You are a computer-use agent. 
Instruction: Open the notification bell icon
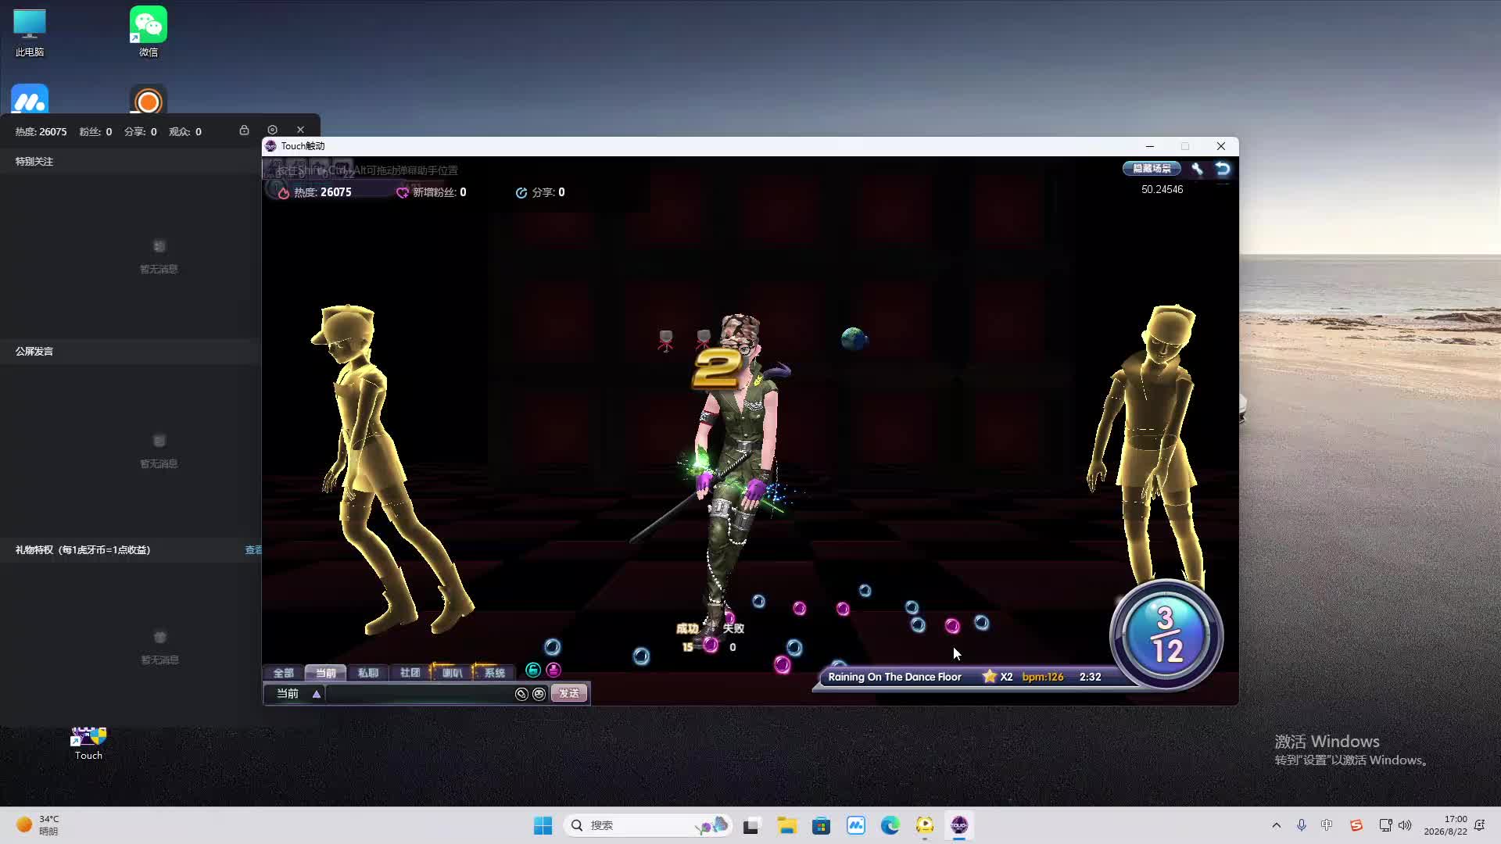[x=1479, y=825]
